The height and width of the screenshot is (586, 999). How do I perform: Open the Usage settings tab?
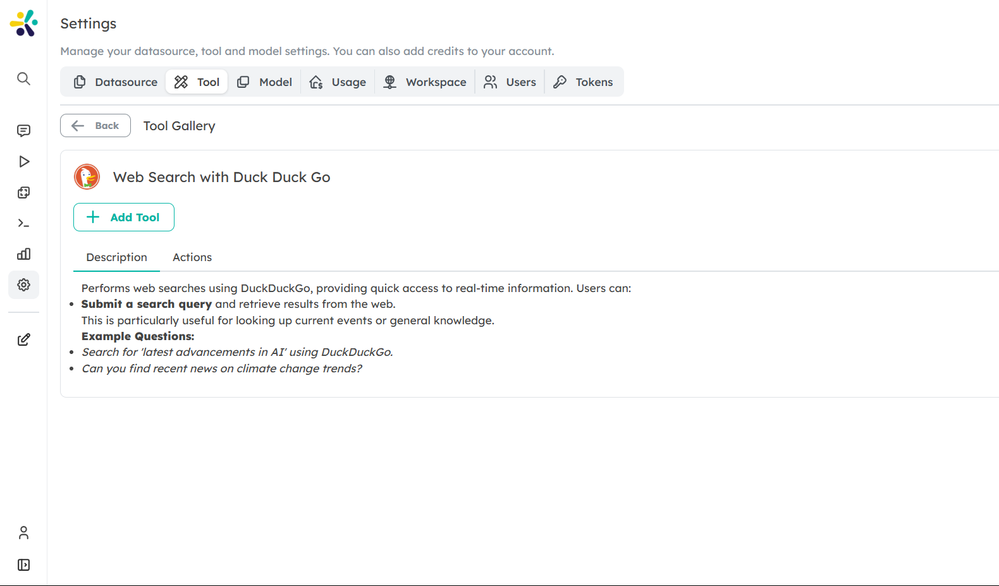tap(338, 82)
